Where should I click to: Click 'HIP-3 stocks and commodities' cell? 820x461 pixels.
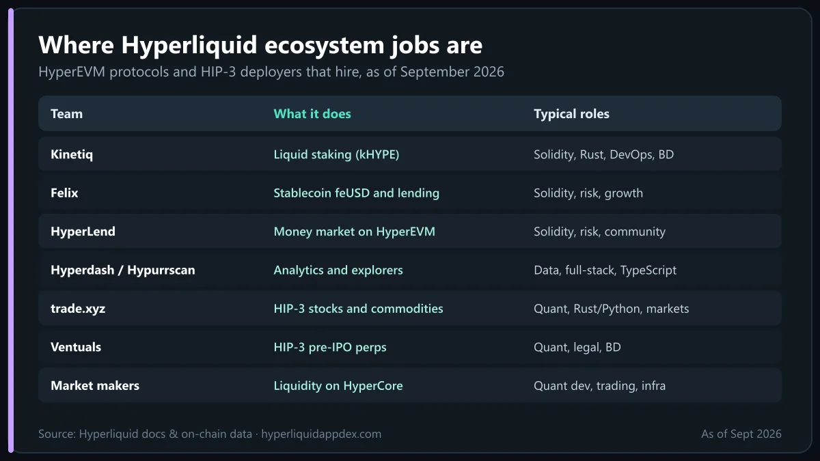tap(358, 309)
